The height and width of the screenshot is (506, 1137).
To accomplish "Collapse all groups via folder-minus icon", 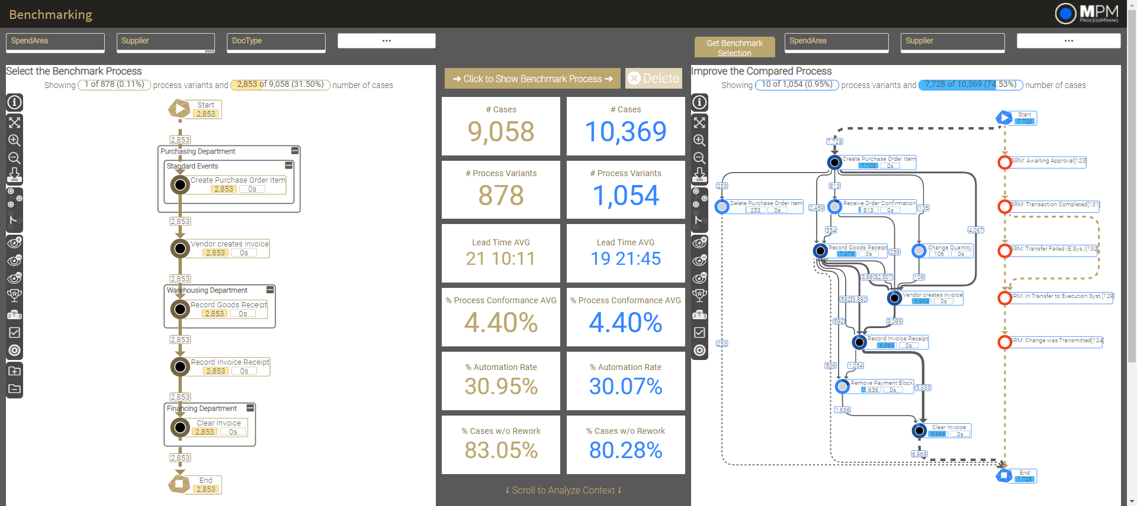I will point(14,388).
